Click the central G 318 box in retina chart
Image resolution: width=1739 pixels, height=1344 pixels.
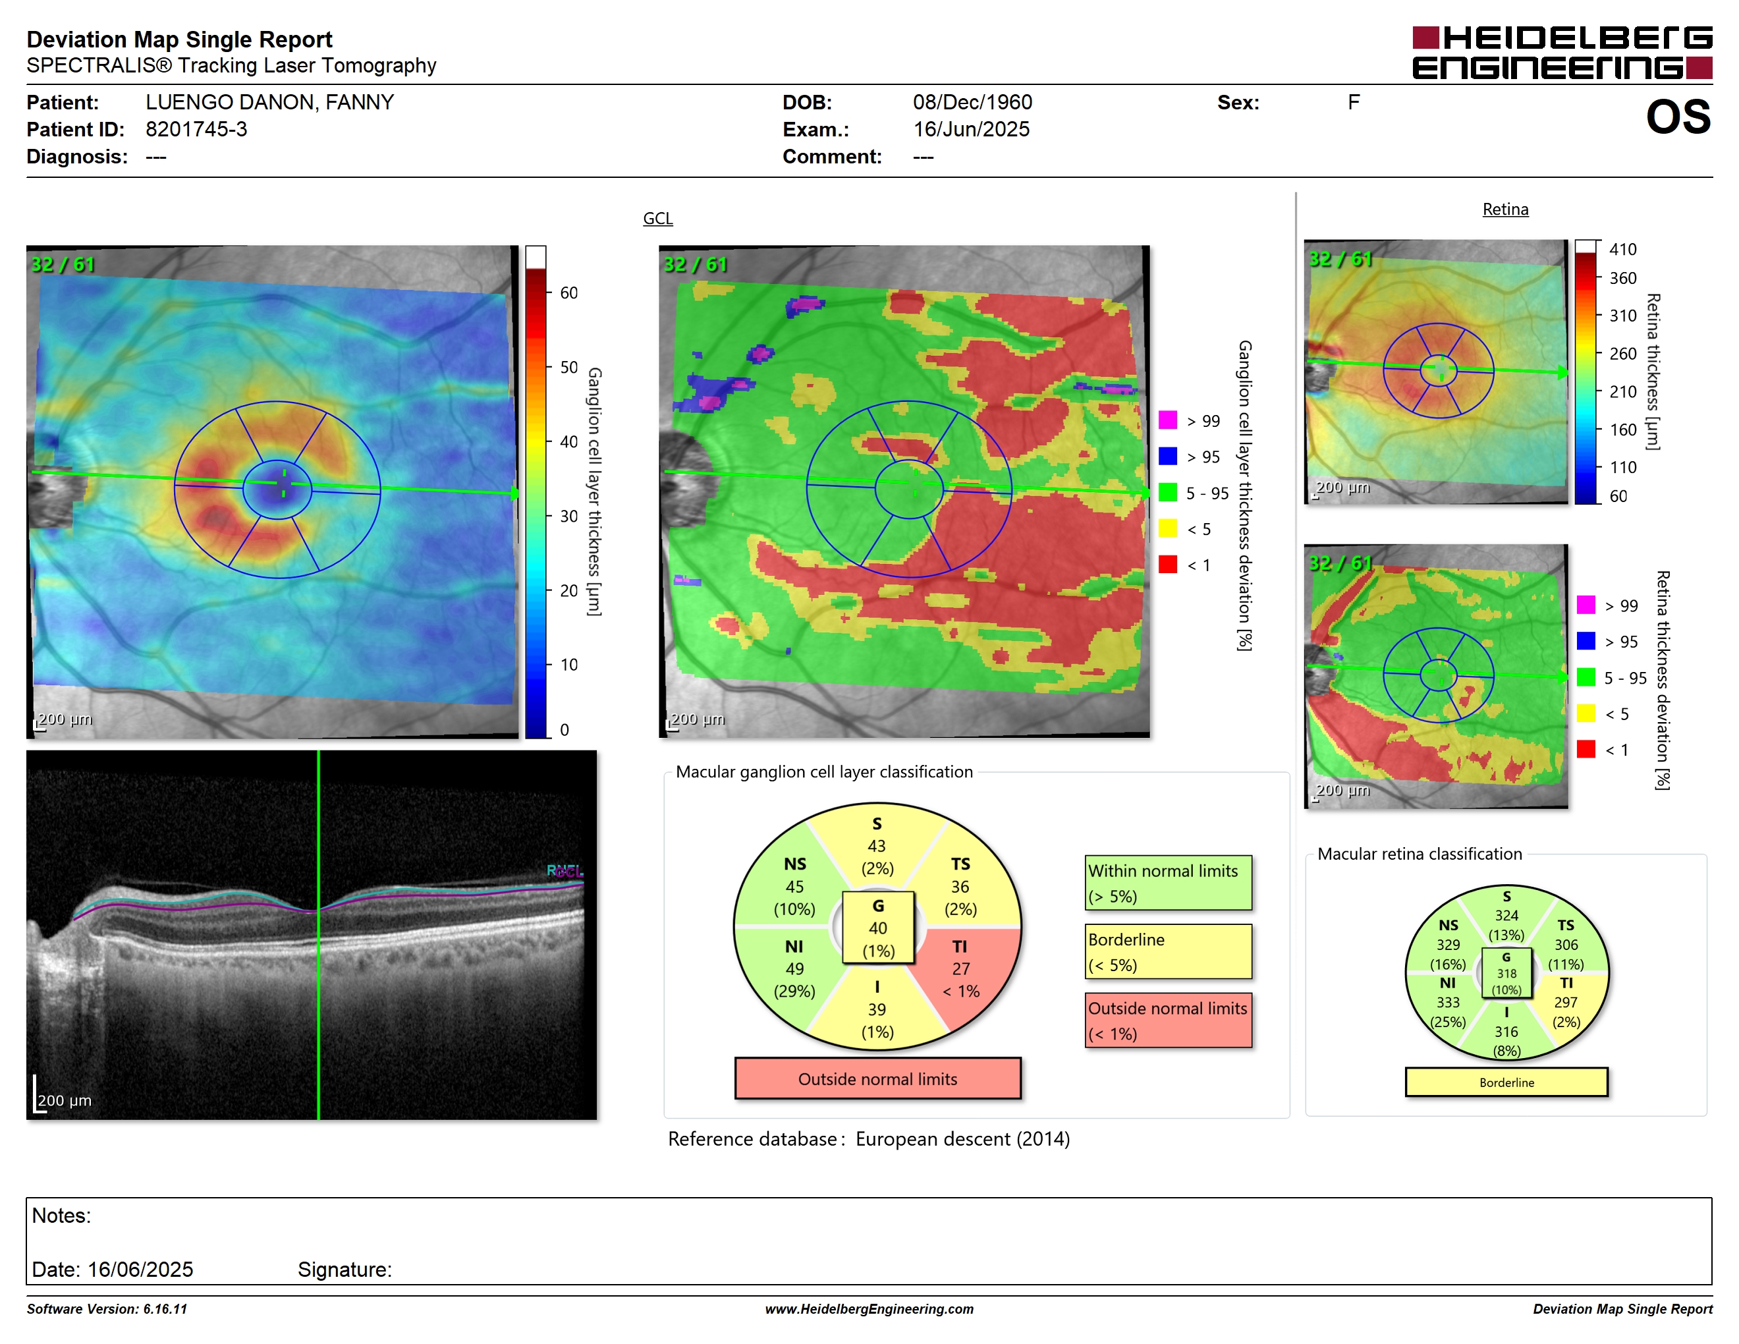coord(1506,973)
